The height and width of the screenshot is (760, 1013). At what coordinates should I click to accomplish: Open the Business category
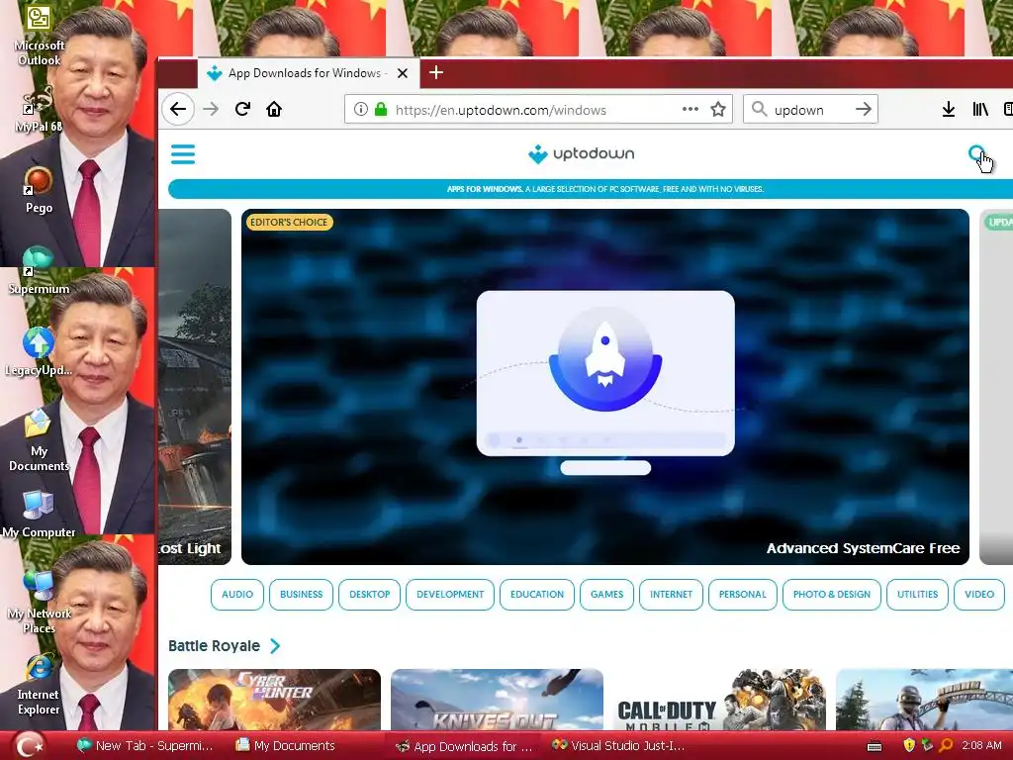pyautogui.click(x=301, y=594)
